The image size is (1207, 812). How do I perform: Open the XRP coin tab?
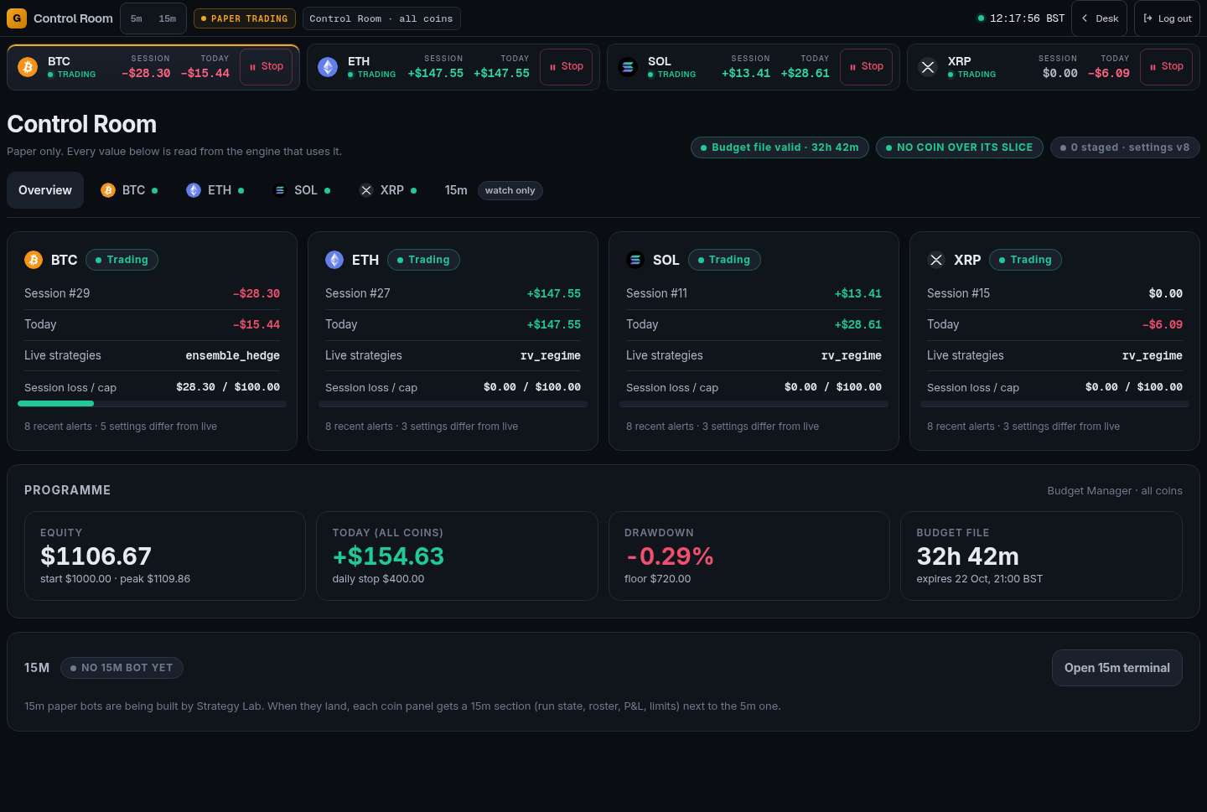point(387,190)
